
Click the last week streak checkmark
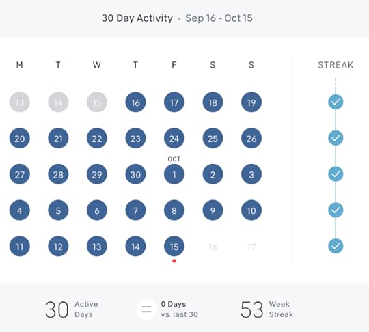336,246
